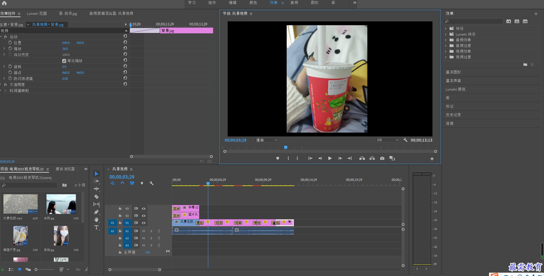Viewport: 544px width, 276px height.
Task: Open the Program monitor button editor plus
Action: point(432,159)
